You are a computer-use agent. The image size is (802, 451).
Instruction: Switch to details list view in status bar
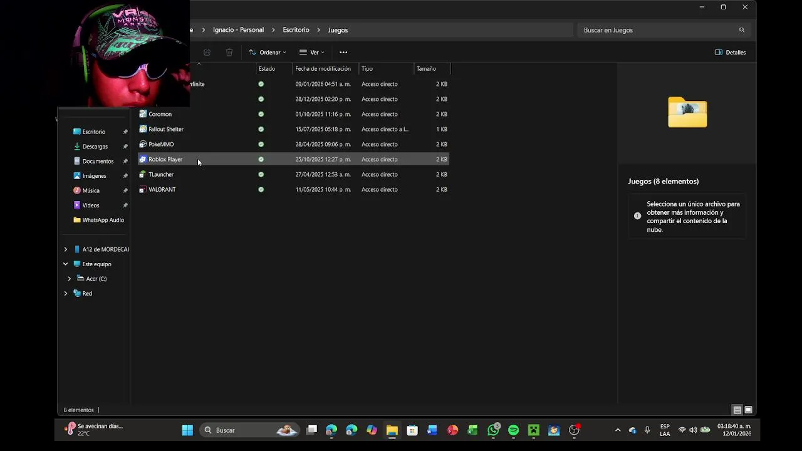(x=737, y=410)
